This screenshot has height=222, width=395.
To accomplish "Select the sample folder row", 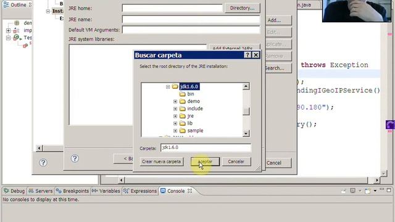I will coord(195,131).
